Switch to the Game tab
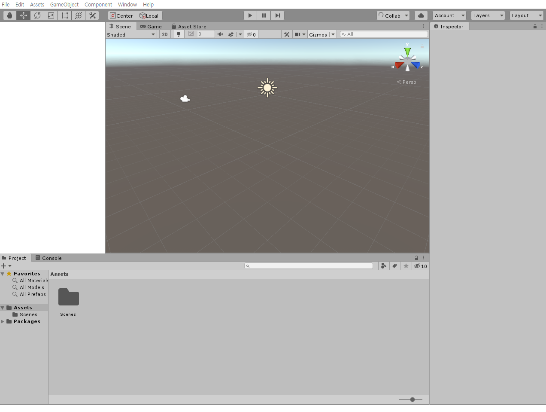 tap(151, 26)
